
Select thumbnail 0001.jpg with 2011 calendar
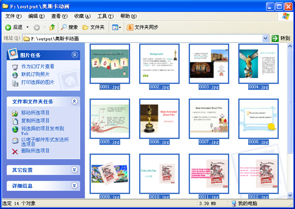pos(110,64)
